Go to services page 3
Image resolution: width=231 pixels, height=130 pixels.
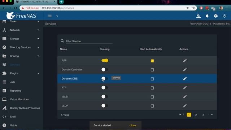tap(203, 115)
